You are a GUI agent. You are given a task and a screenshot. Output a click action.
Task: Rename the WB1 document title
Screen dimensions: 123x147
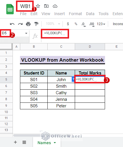point(25,6)
